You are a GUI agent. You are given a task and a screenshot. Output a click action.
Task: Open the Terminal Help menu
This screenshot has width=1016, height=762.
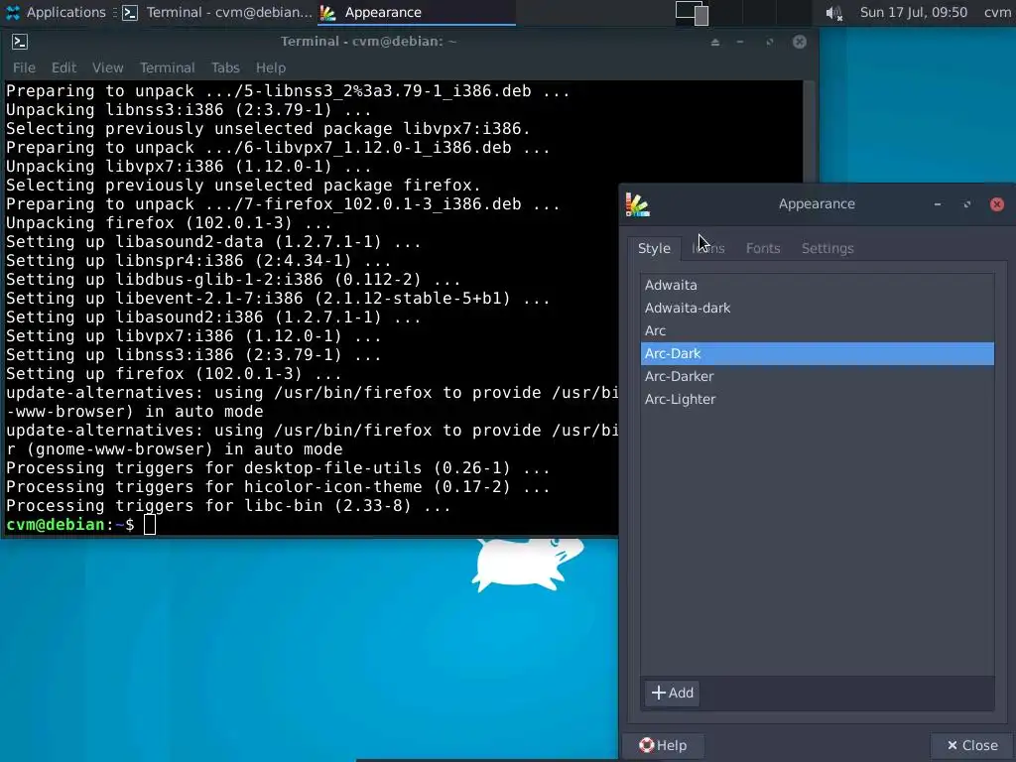coord(270,67)
